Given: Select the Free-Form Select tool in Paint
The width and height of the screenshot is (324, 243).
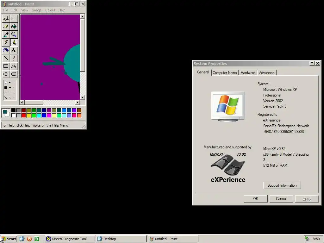Looking at the screenshot, I should [x=6, y=19].
